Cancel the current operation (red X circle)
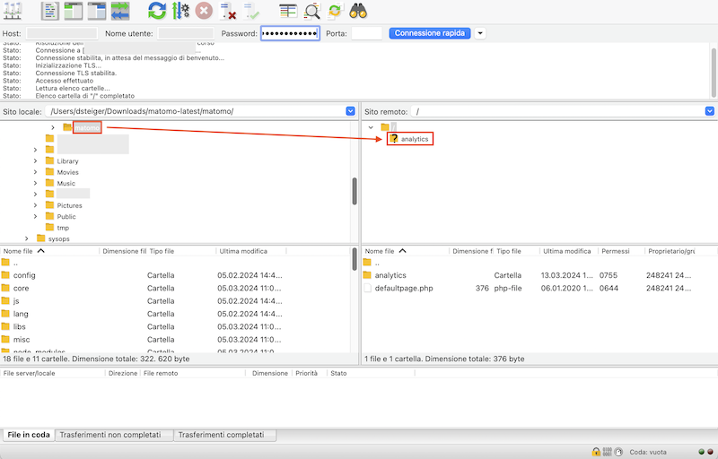718x459 pixels. point(204,11)
